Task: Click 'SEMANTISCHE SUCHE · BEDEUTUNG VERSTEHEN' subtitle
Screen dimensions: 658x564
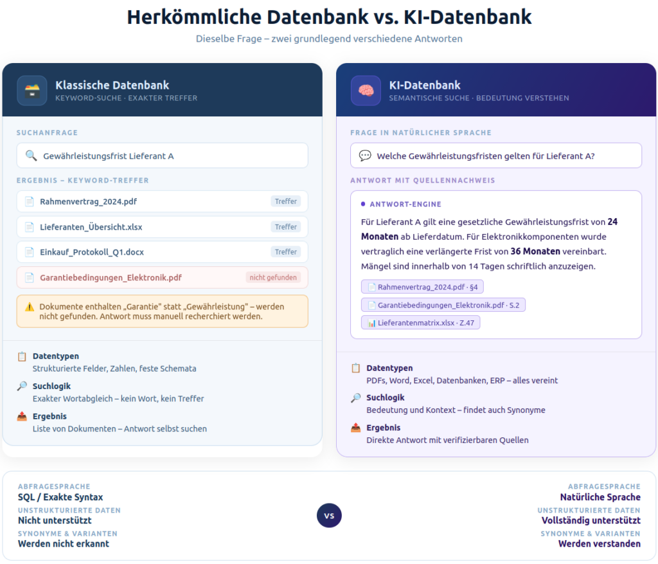Action: click(479, 98)
